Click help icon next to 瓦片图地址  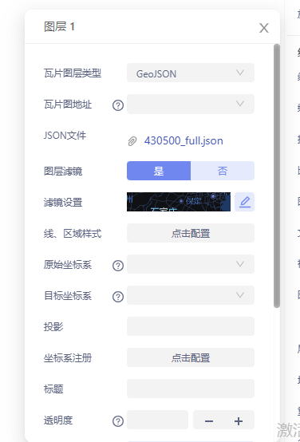pos(118,105)
